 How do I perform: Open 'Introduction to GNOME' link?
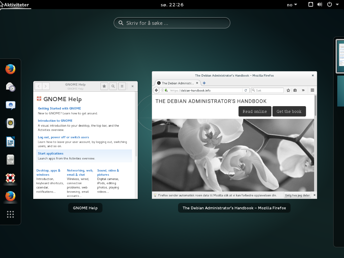point(55,121)
